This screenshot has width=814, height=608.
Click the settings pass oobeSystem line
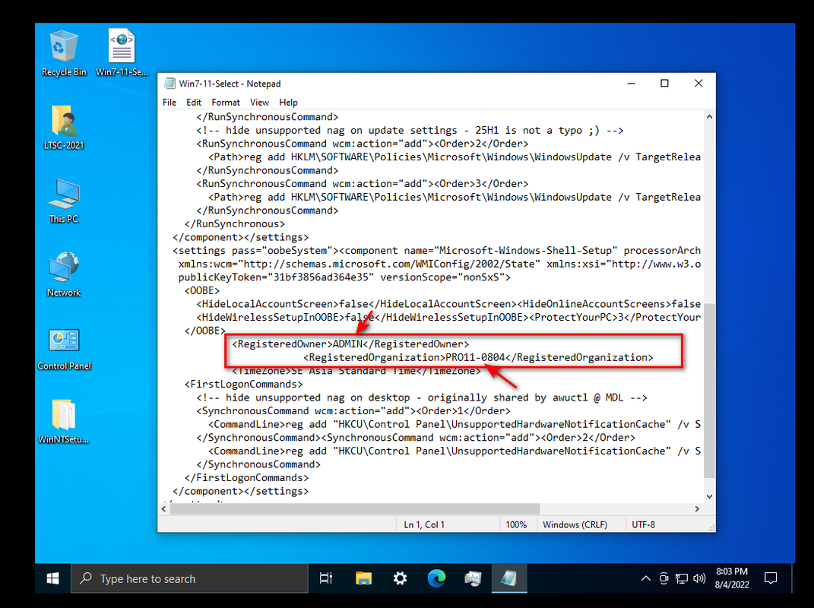(436, 251)
